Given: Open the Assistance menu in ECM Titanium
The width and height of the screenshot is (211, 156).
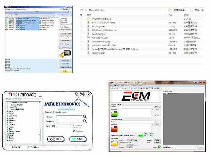Looking at the screenshot, I should (x=134, y=86).
